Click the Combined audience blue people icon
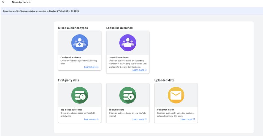Image resolution: width=263 pixels, height=136 pixels. [79, 43]
